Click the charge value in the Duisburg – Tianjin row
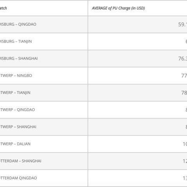The height and width of the screenshot is (187, 187). (x=186, y=41)
